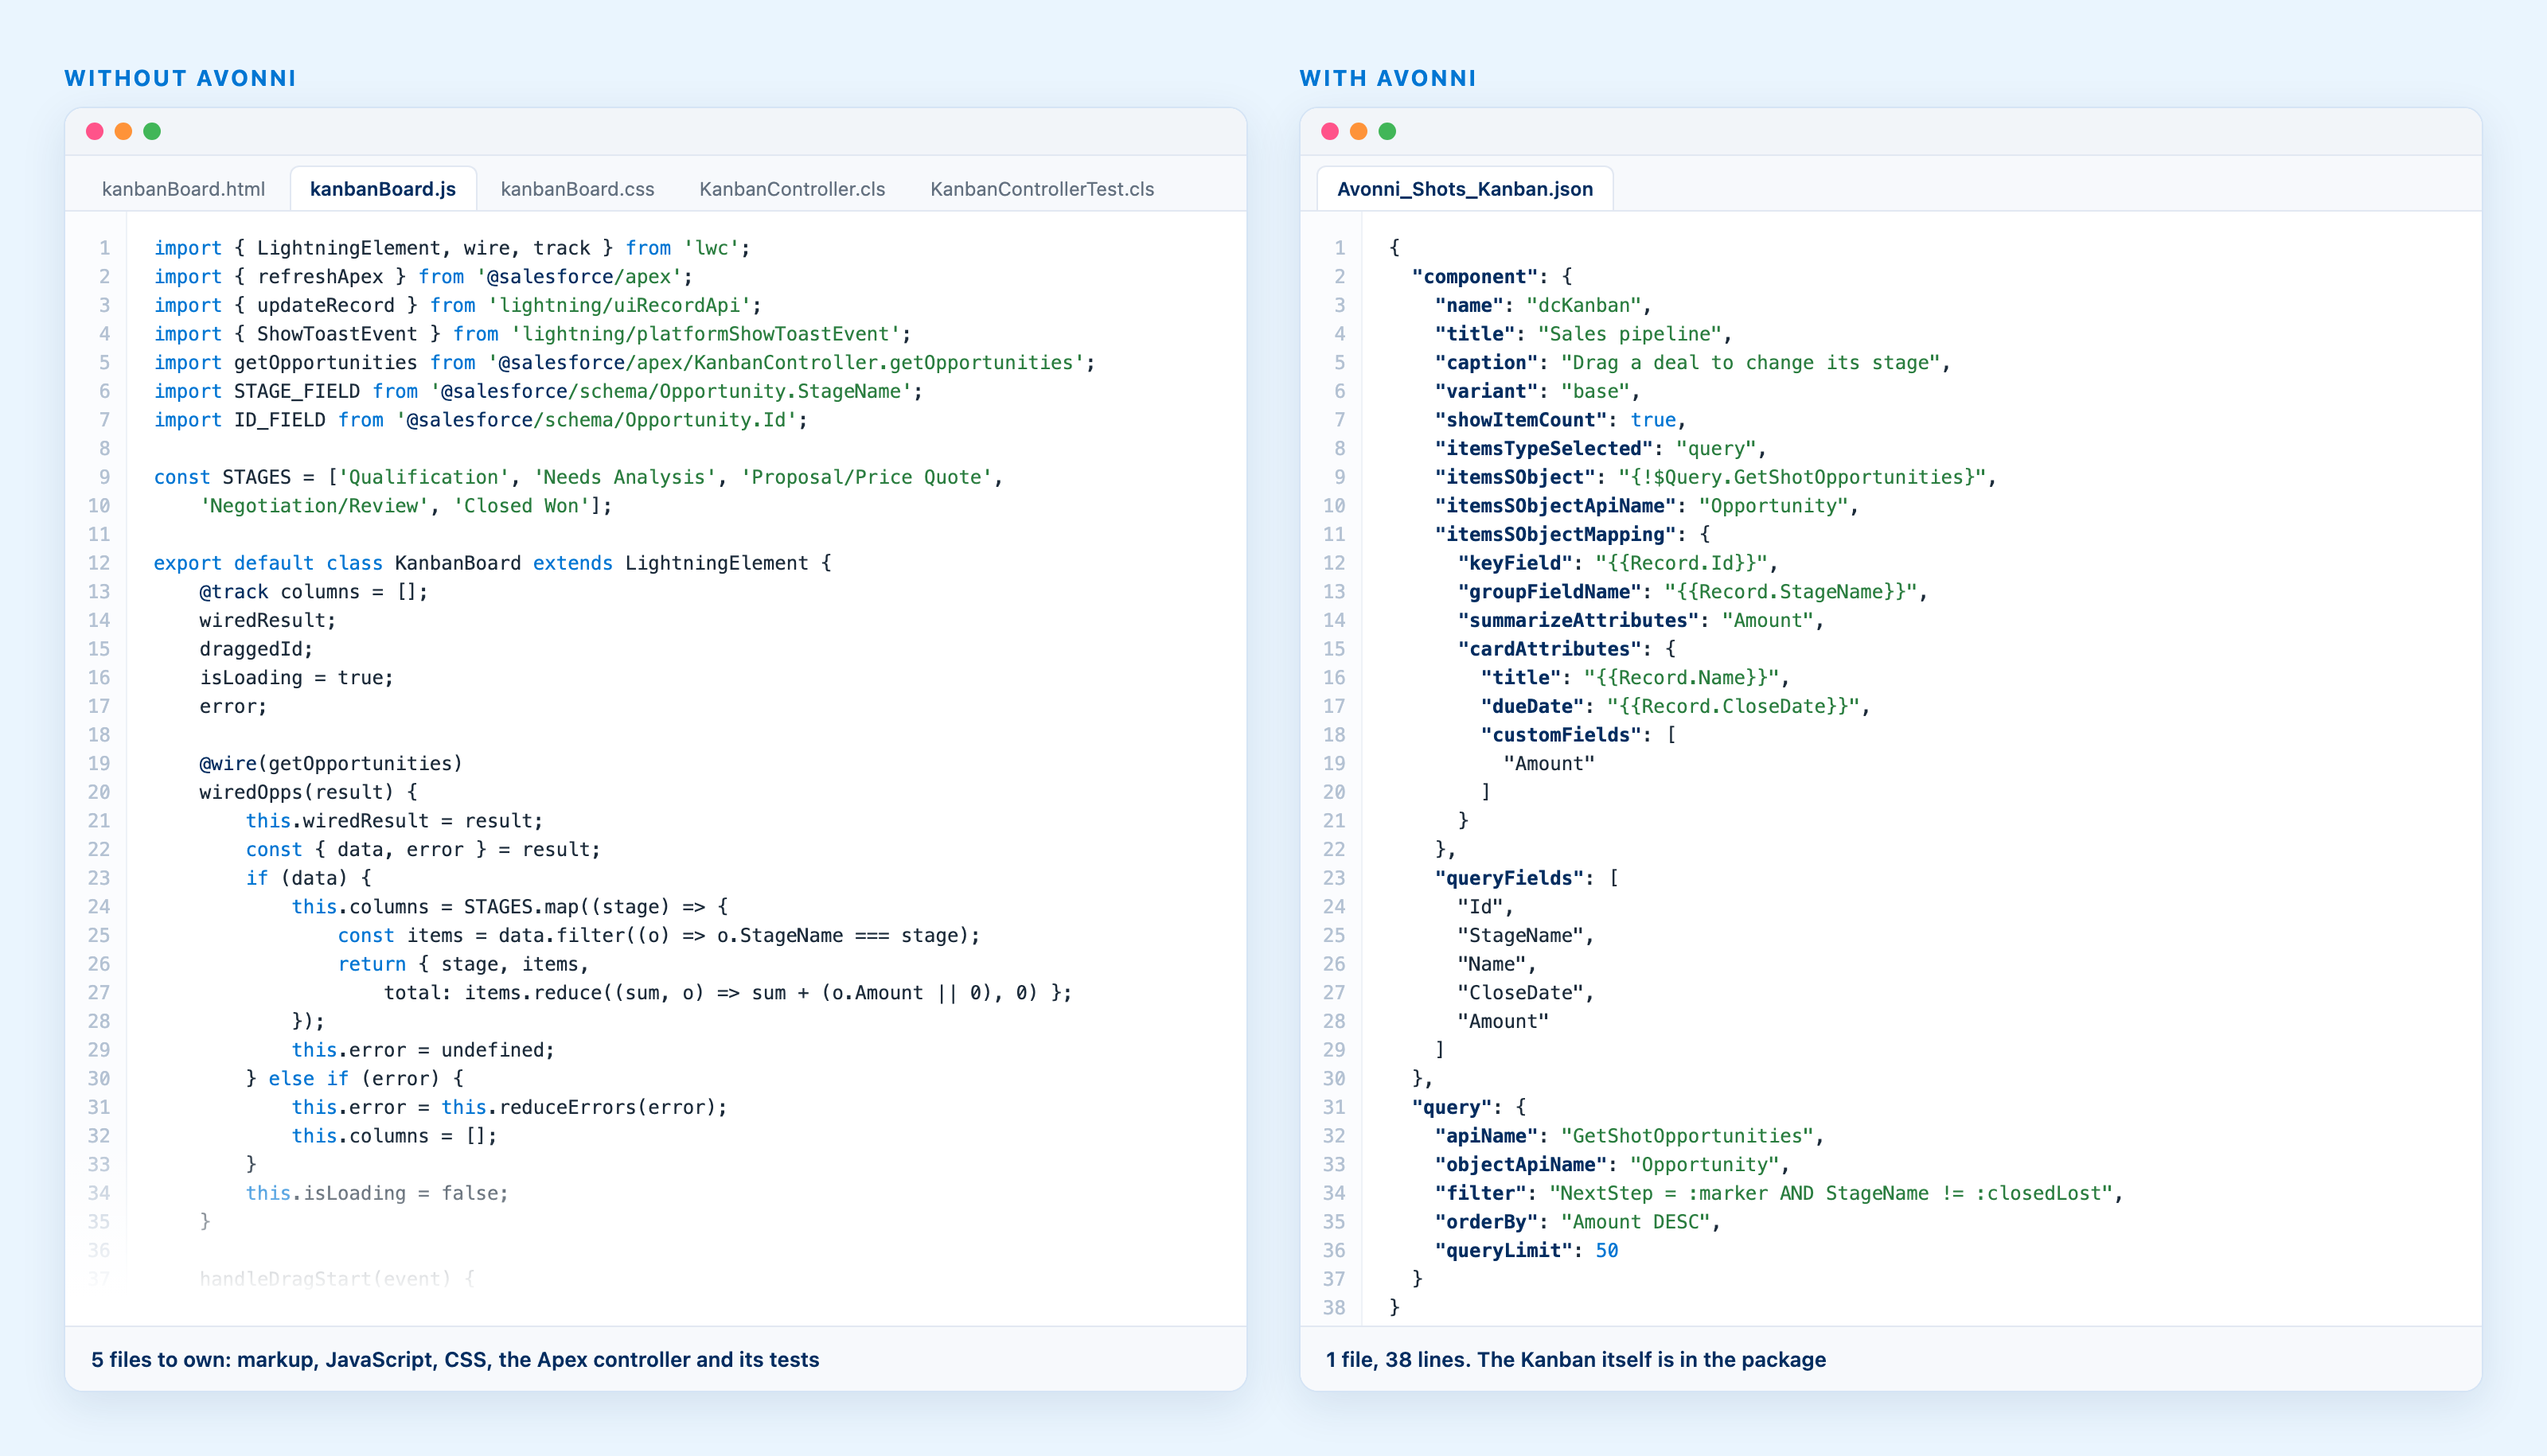Viewport: 2547px width, 1456px height.
Task: Click the 'const items = data.filter' line
Action: pos(658,936)
